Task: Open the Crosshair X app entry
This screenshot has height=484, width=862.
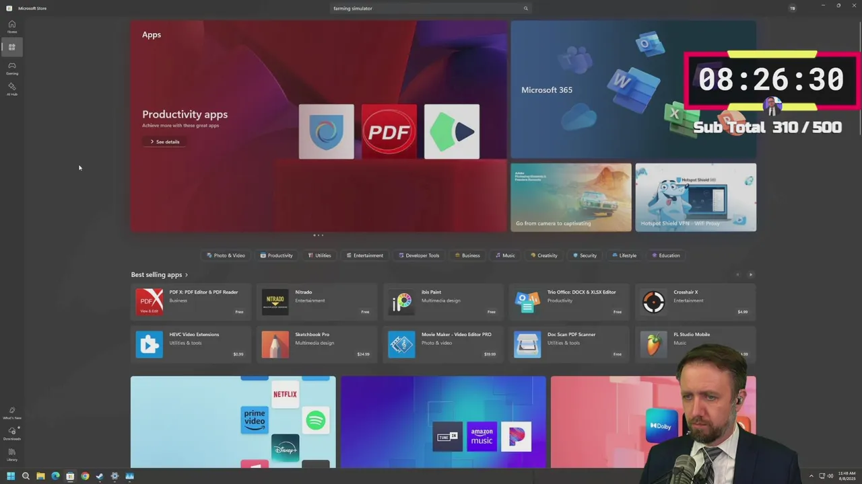Action: [696, 302]
